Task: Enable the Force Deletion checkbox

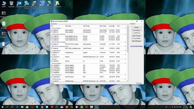Action: point(132,38)
